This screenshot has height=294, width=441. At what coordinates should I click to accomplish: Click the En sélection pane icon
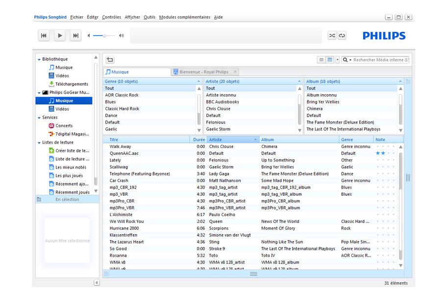(x=39, y=199)
